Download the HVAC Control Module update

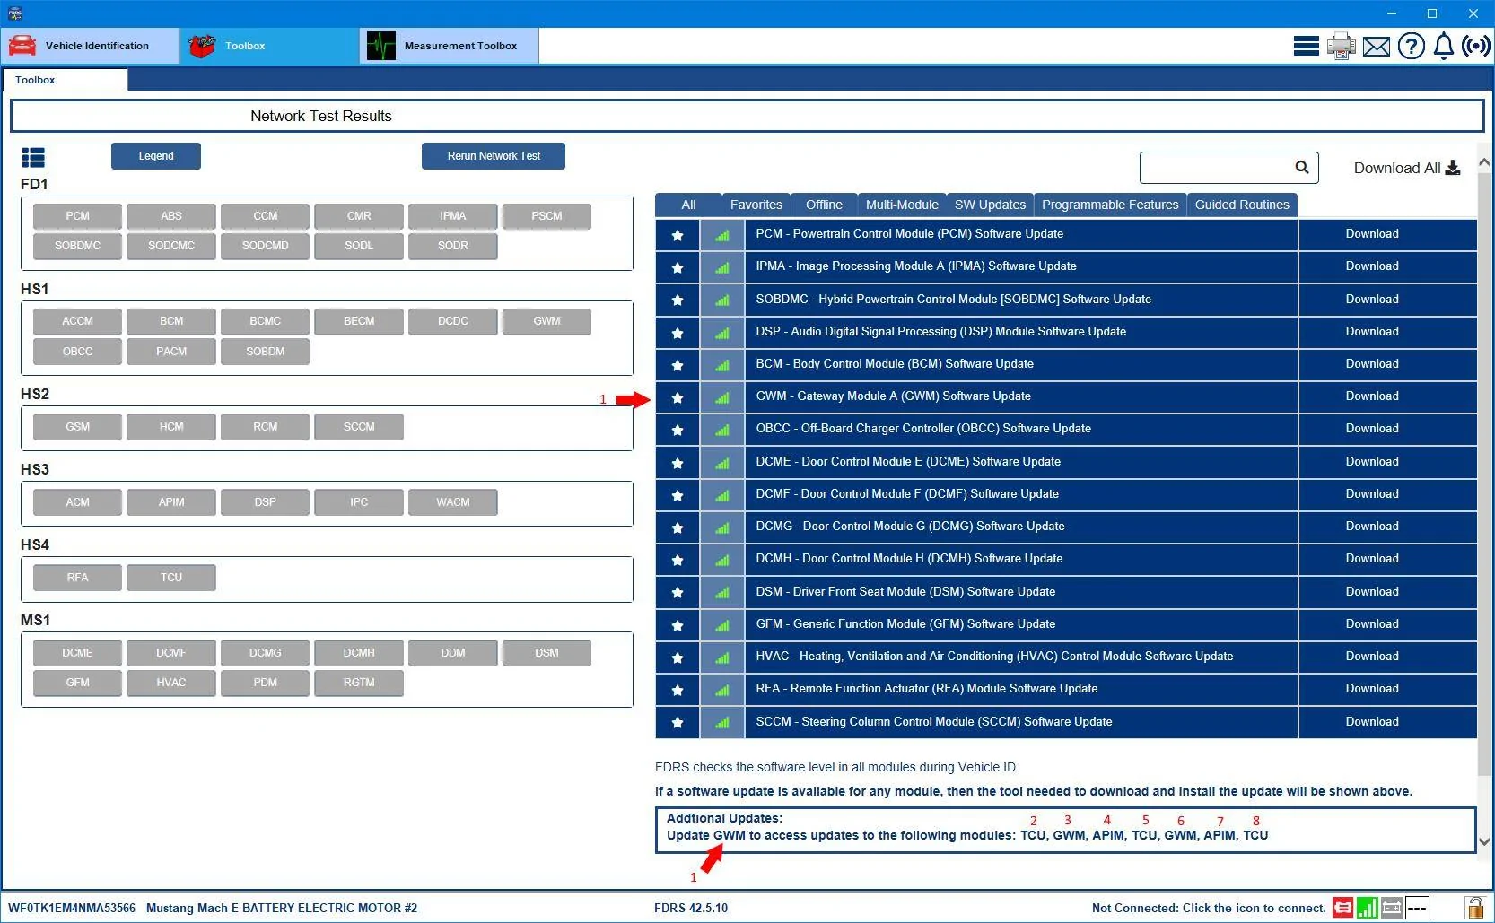pos(1372,657)
